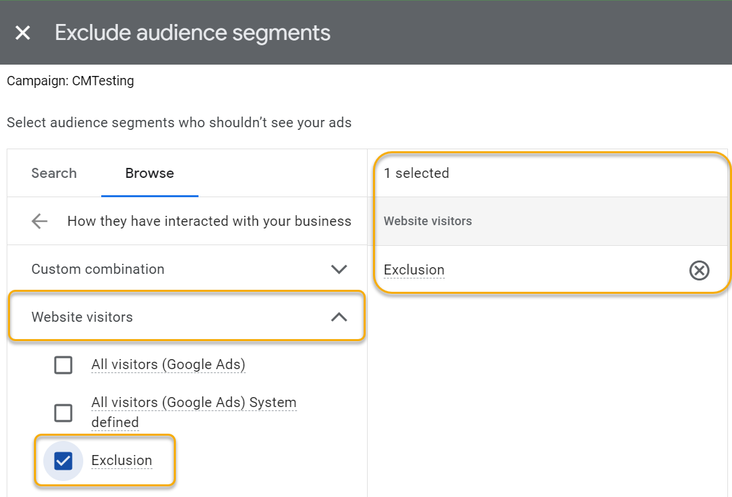Select the Browse tab
The image size is (732, 497).
tap(149, 173)
